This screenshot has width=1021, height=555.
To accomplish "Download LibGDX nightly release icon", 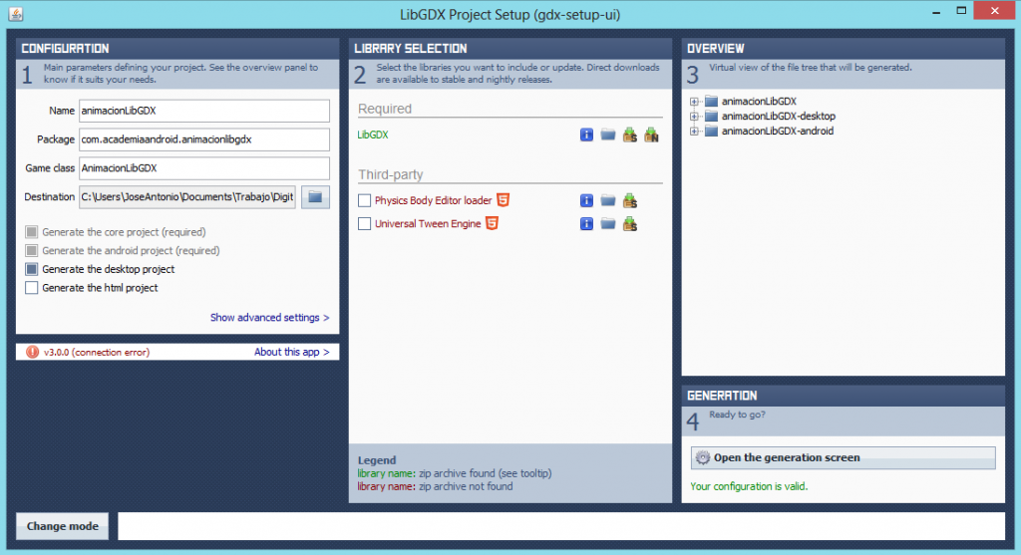I will (651, 135).
